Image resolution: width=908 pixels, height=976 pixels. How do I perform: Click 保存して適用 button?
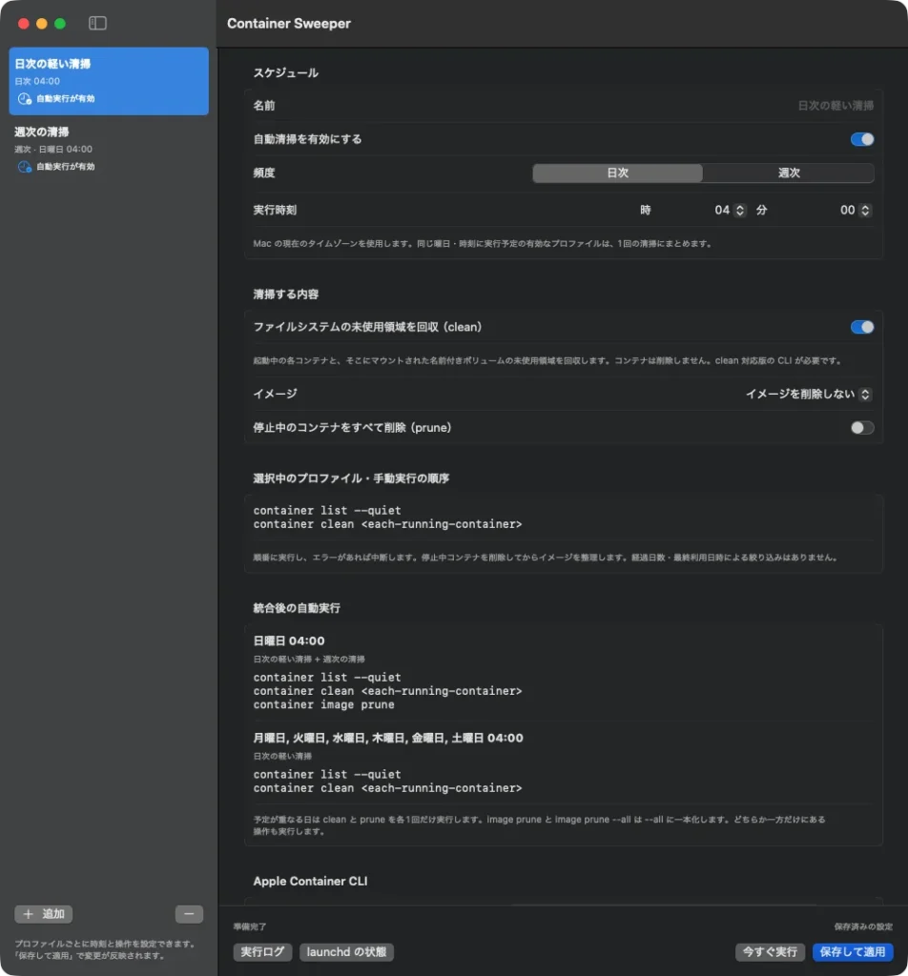[853, 952]
